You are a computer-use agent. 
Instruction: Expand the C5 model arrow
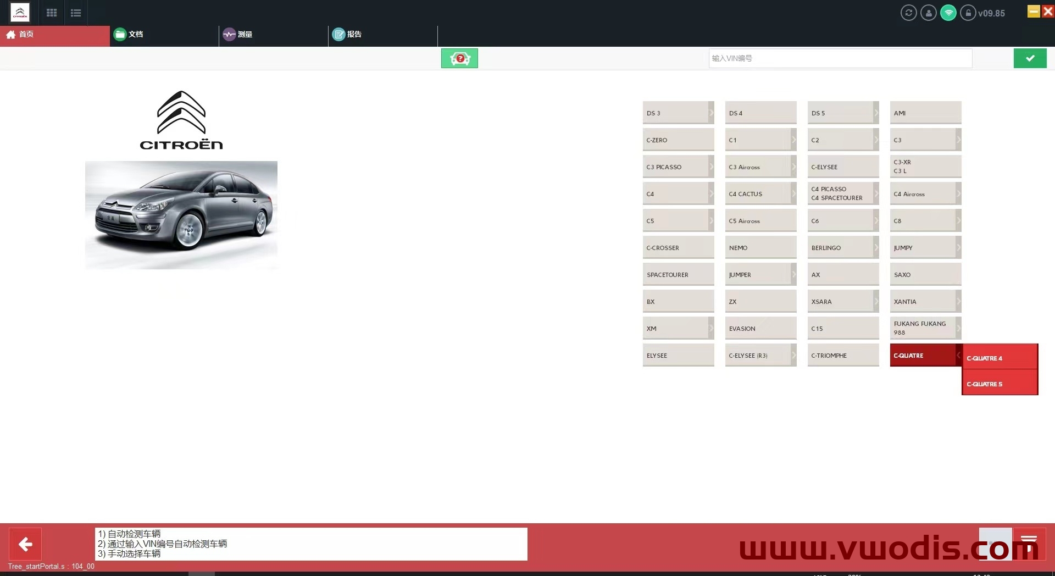[x=711, y=220]
